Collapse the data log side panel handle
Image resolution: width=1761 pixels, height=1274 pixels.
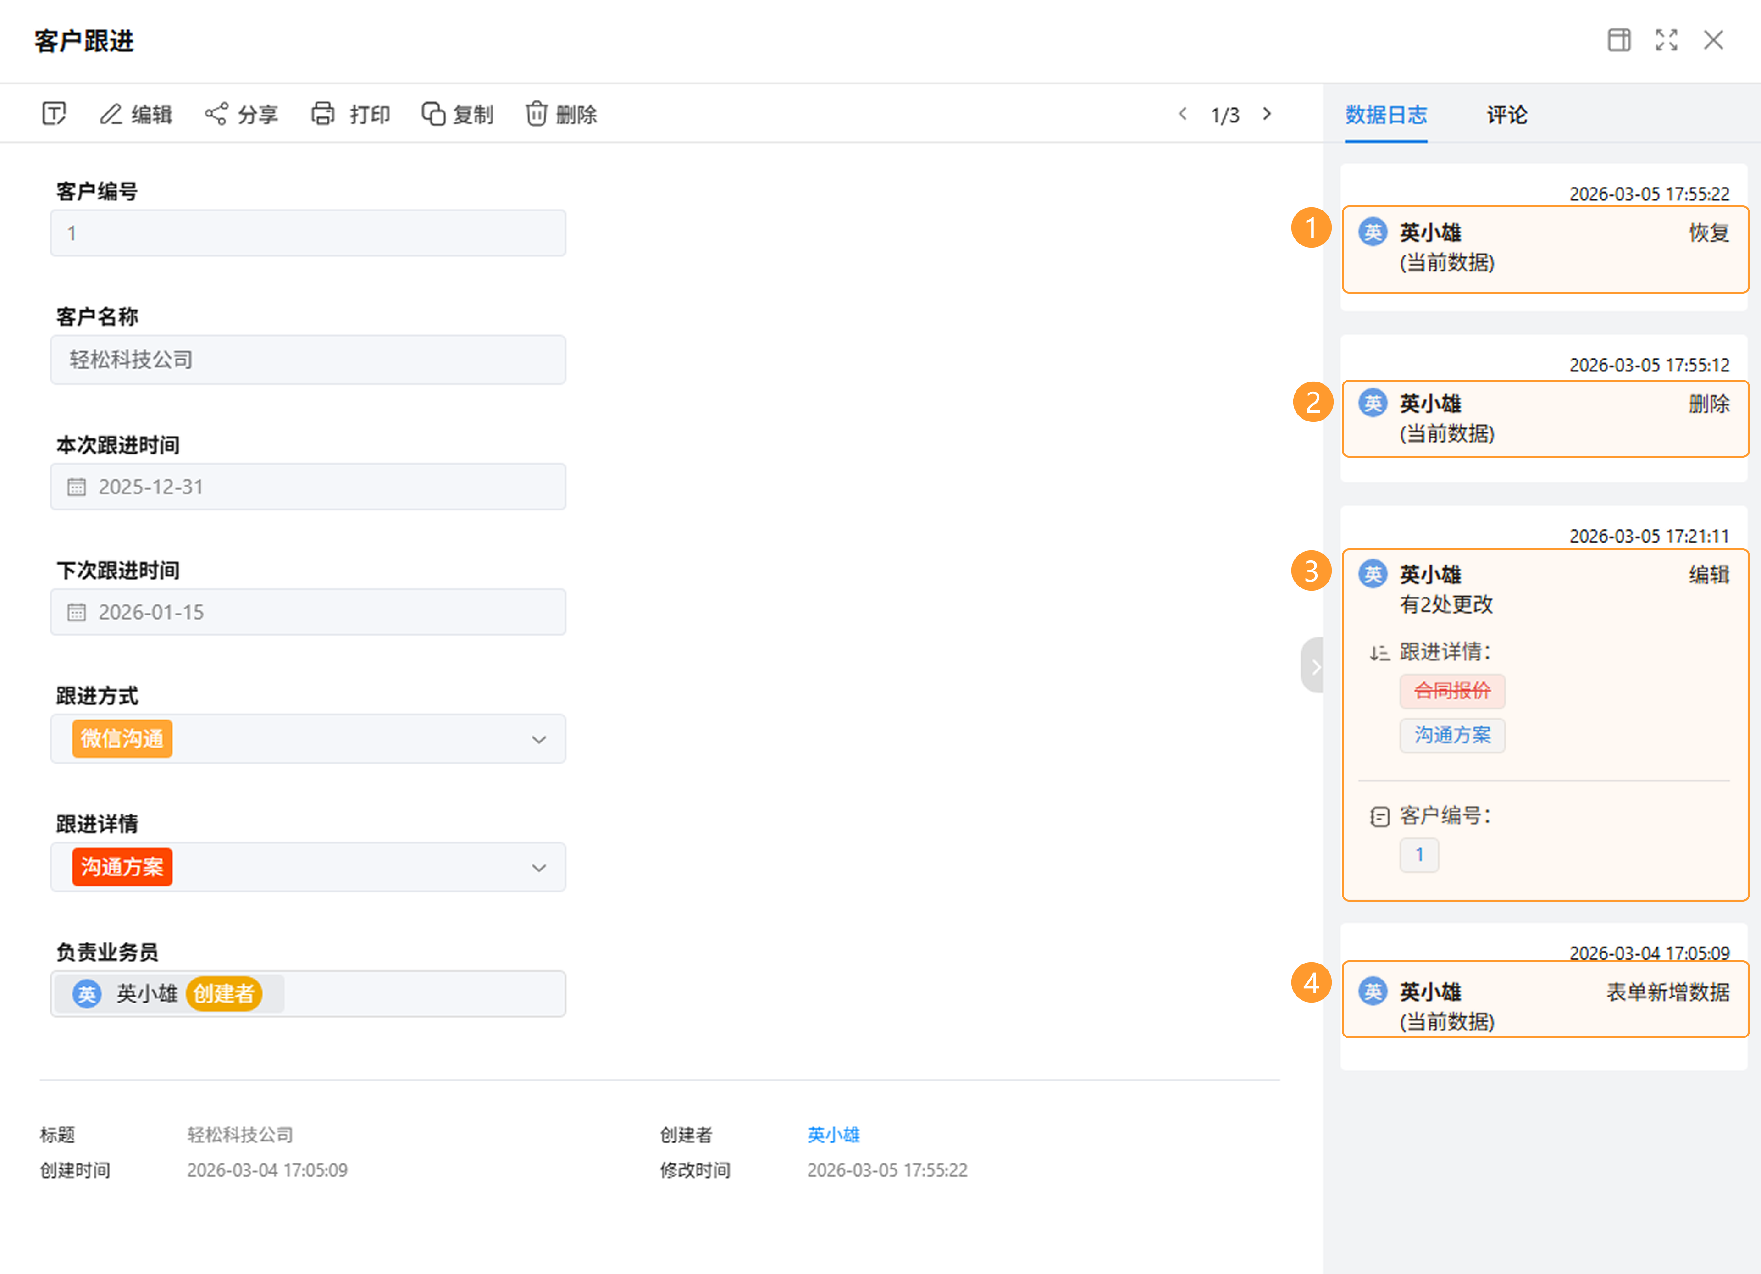pos(1313,665)
